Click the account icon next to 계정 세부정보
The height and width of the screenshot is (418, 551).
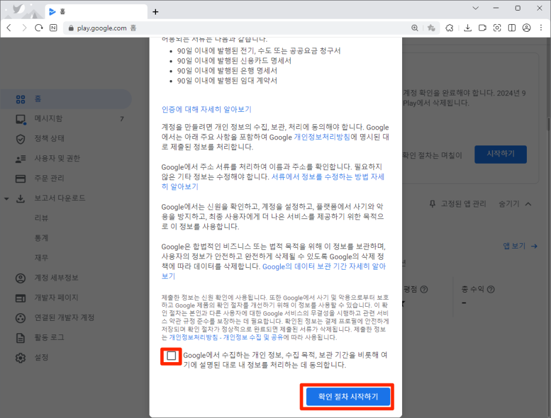[21, 278]
